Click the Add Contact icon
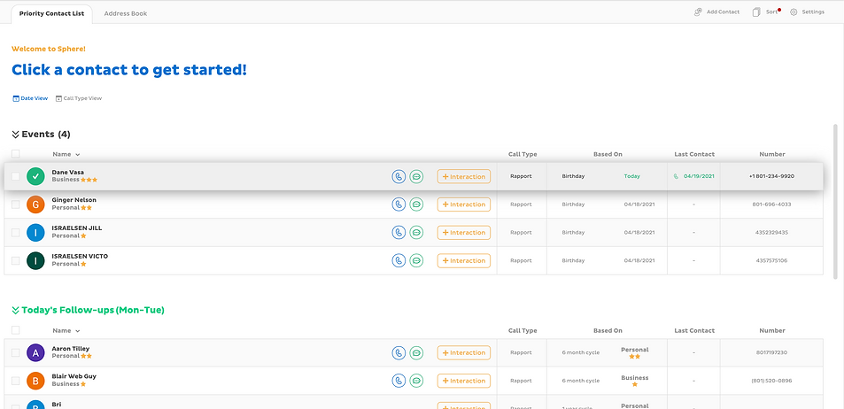Screen dimensions: 844x409 (698, 12)
